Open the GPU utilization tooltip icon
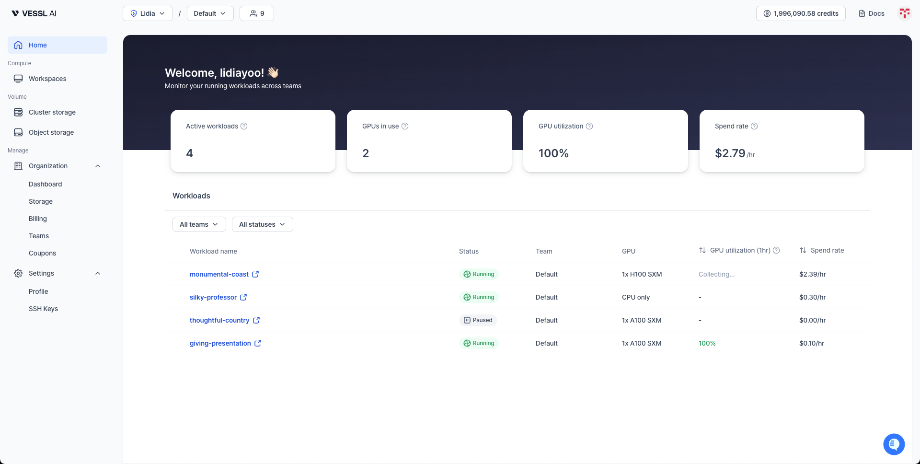 pyautogui.click(x=589, y=126)
